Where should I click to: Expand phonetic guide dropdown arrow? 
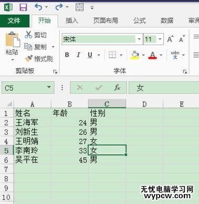click(183, 55)
